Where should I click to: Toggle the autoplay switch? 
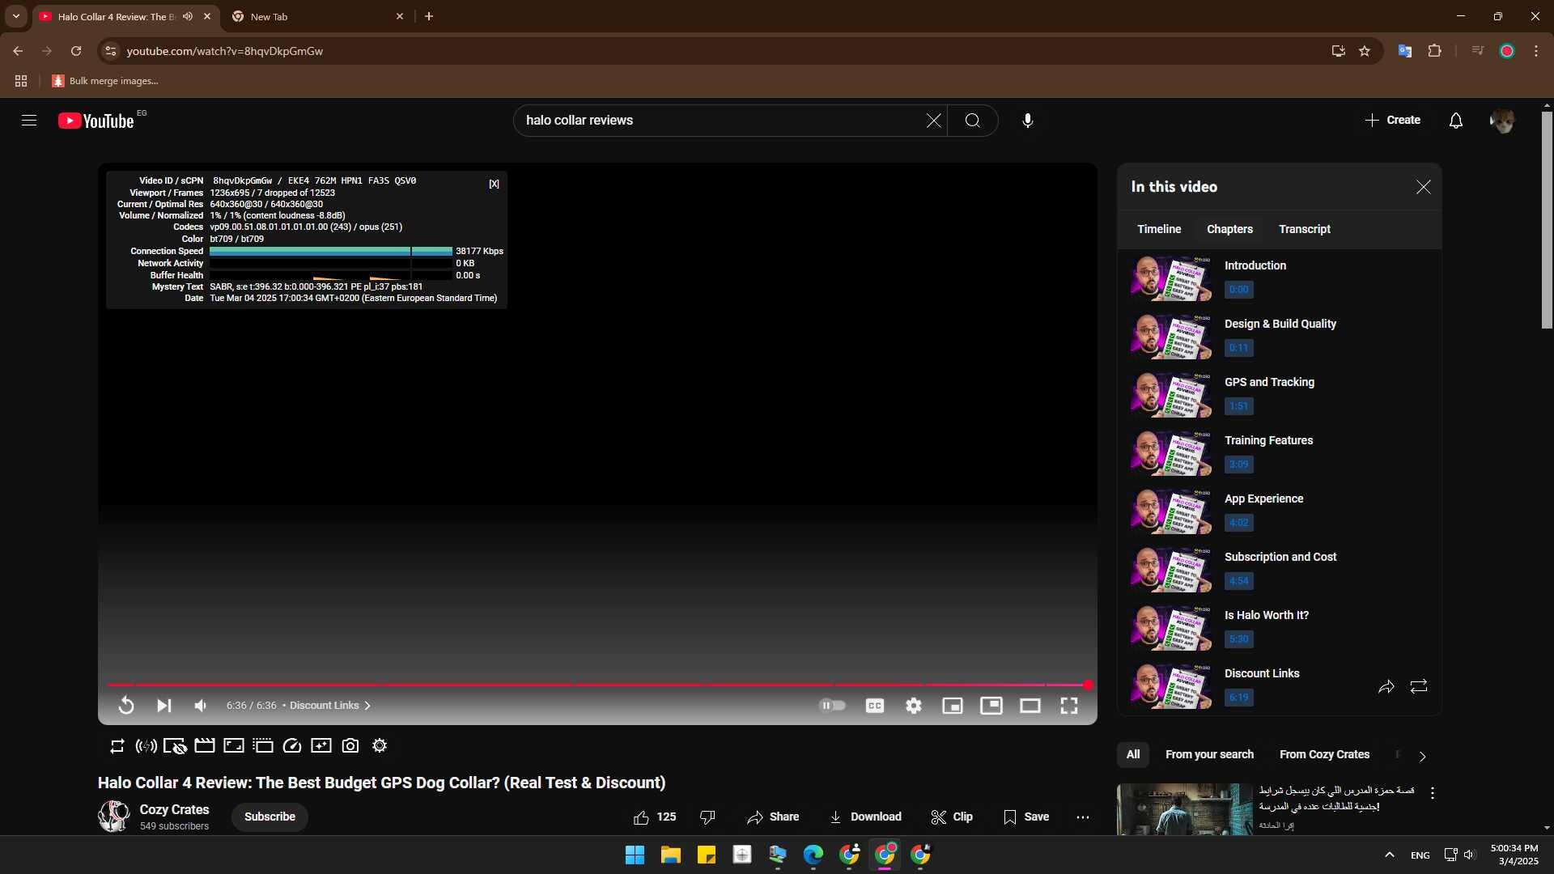tap(832, 706)
